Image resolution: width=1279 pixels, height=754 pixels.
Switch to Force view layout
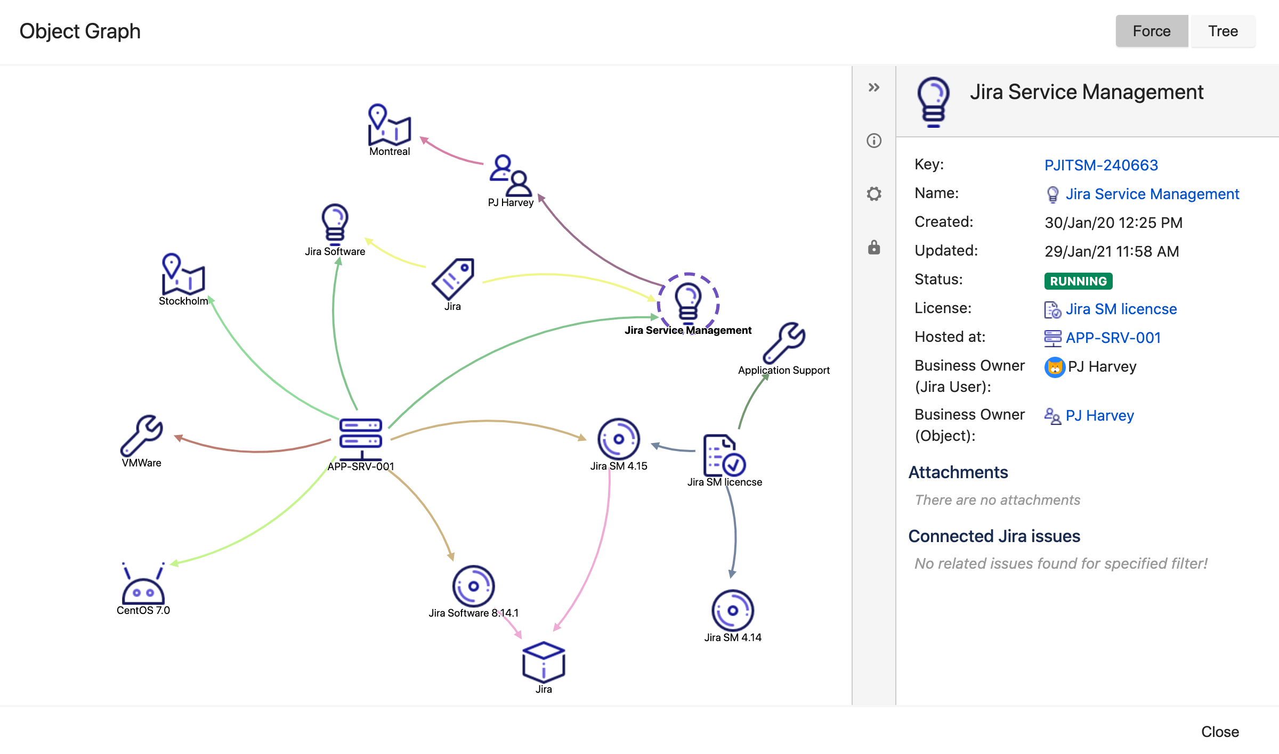point(1152,30)
